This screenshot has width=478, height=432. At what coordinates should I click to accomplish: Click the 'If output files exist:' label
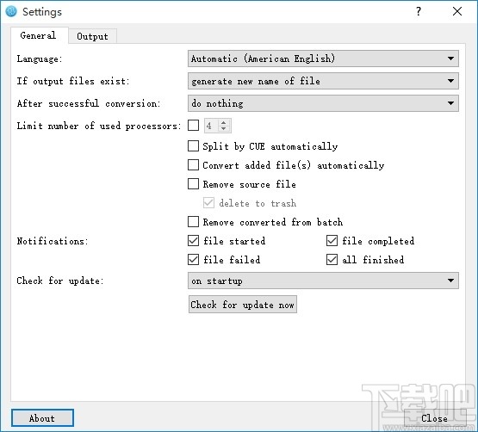73,81
